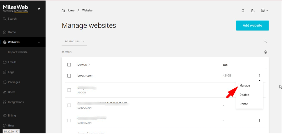This screenshot has height=134, width=282.
Task: Open the All statuses filter dropdown
Action: coord(74,41)
